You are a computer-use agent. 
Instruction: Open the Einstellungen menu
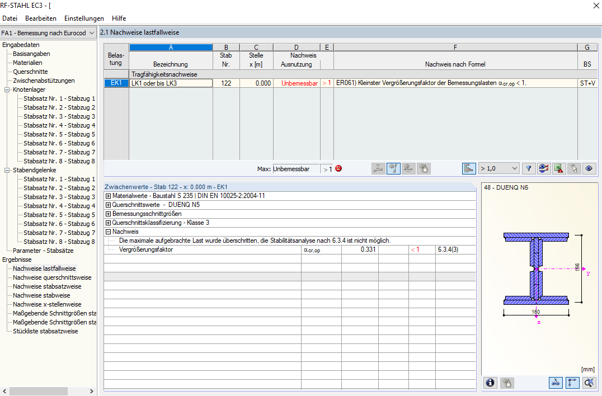coord(84,18)
